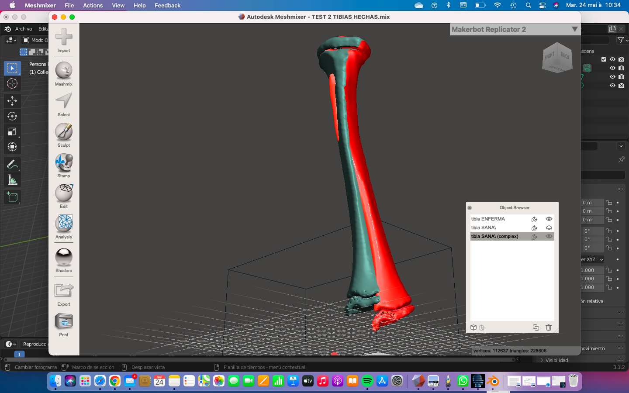This screenshot has height=393, width=629.
Task: Select tibia SANA\ (complex) row
Action: tap(512, 236)
